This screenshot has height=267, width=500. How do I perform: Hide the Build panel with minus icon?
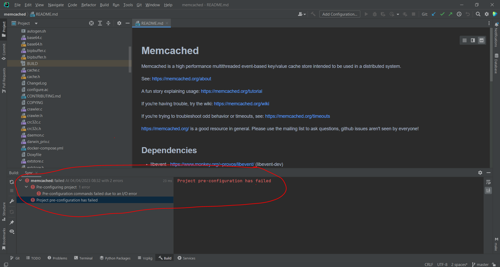pos(489,173)
